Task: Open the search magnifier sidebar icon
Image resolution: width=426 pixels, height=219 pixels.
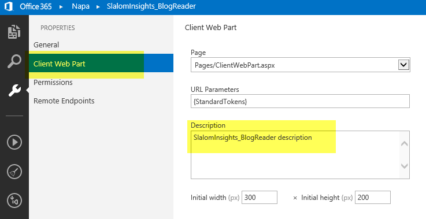Action: coord(14,61)
